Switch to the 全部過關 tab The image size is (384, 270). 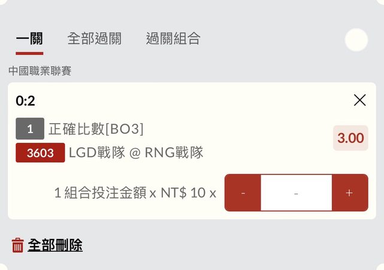[x=94, y=39]
